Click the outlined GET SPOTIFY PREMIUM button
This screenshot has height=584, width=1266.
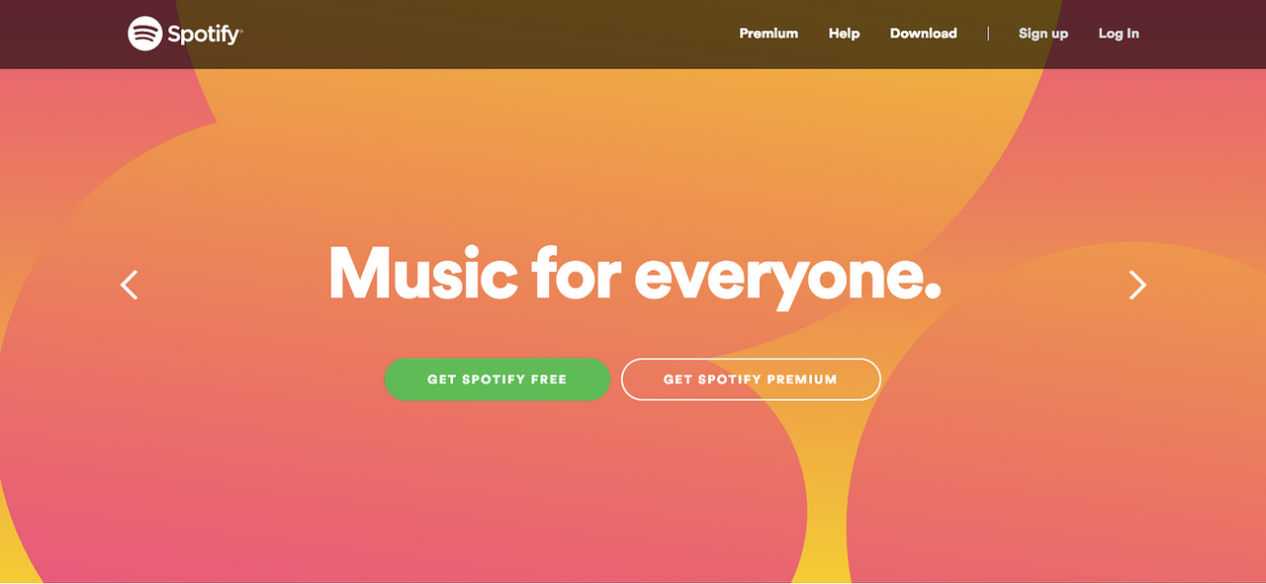coord(751,379)
